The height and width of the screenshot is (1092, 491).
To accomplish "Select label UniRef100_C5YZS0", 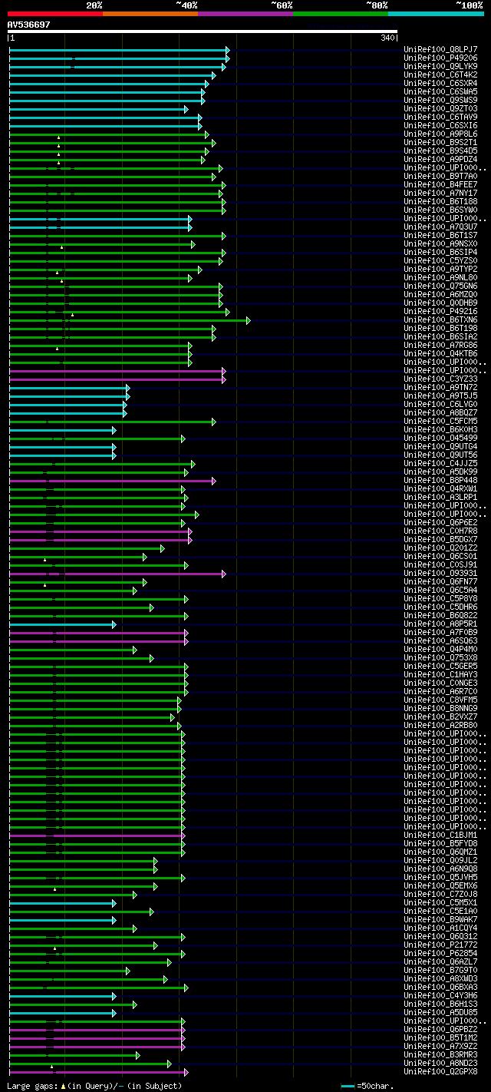I will [x=441, y=260].
